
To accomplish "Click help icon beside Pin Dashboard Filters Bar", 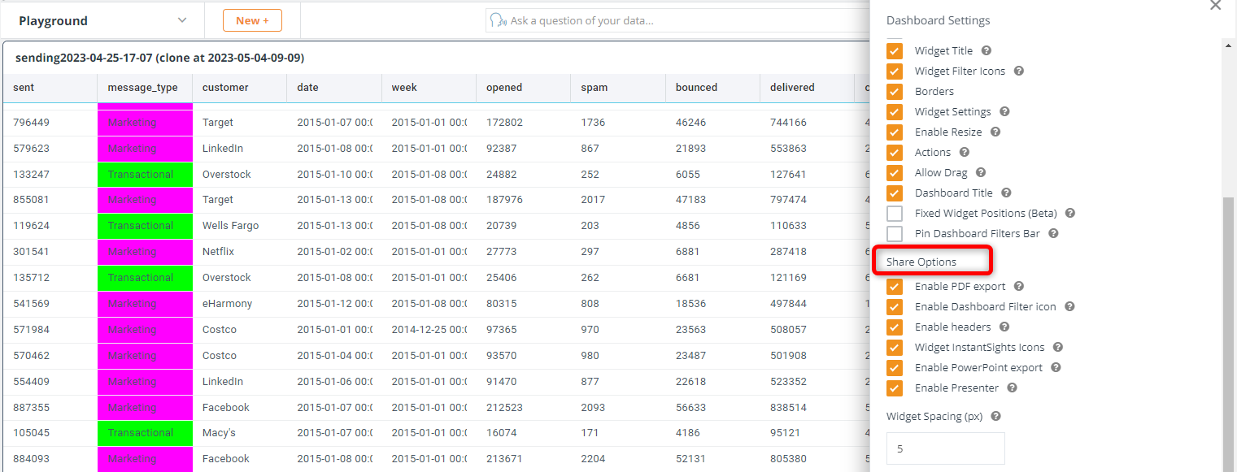I will click(1054, 233).
